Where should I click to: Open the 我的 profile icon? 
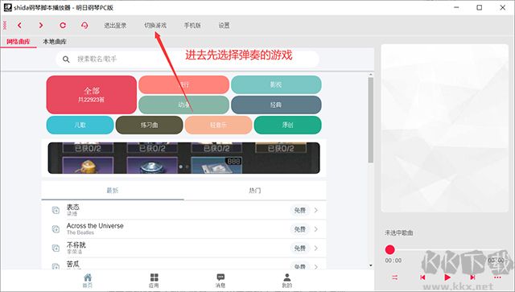coord(287,280)
